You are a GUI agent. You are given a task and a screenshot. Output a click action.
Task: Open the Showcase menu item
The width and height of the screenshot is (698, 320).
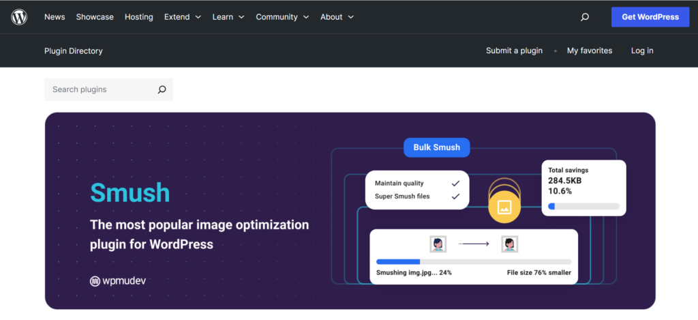coord(95,17)
